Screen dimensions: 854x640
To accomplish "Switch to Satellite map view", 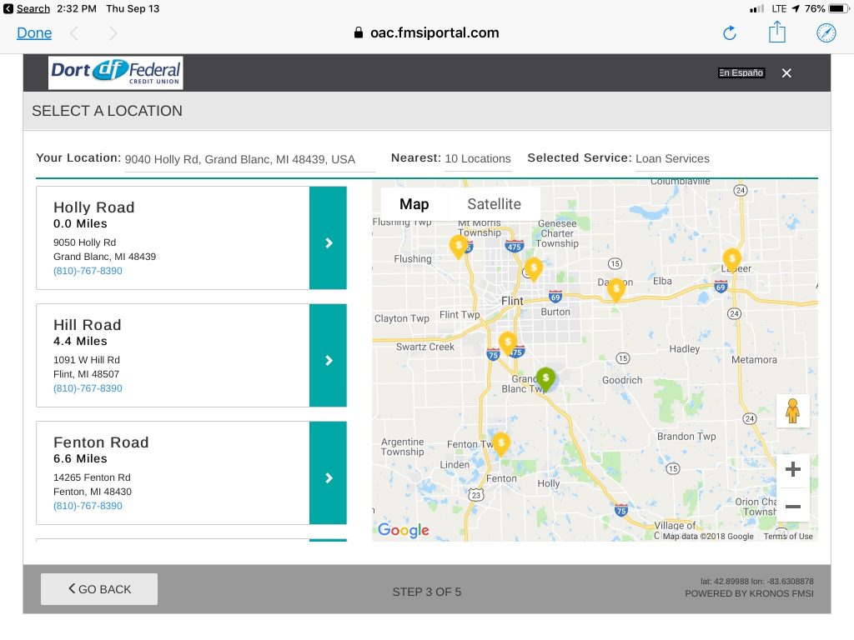I will (494, 204).
